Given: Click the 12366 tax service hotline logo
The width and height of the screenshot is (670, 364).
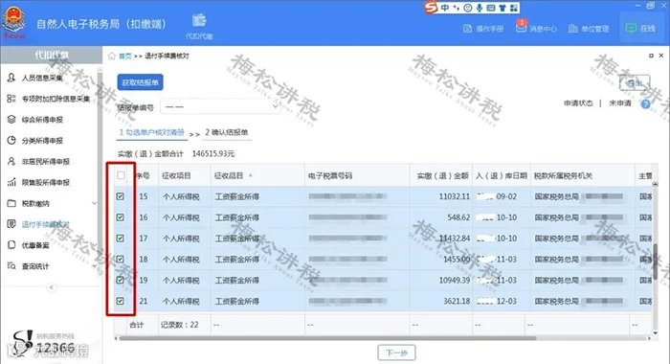Looking at the screenshot, I should click(43, 344).
